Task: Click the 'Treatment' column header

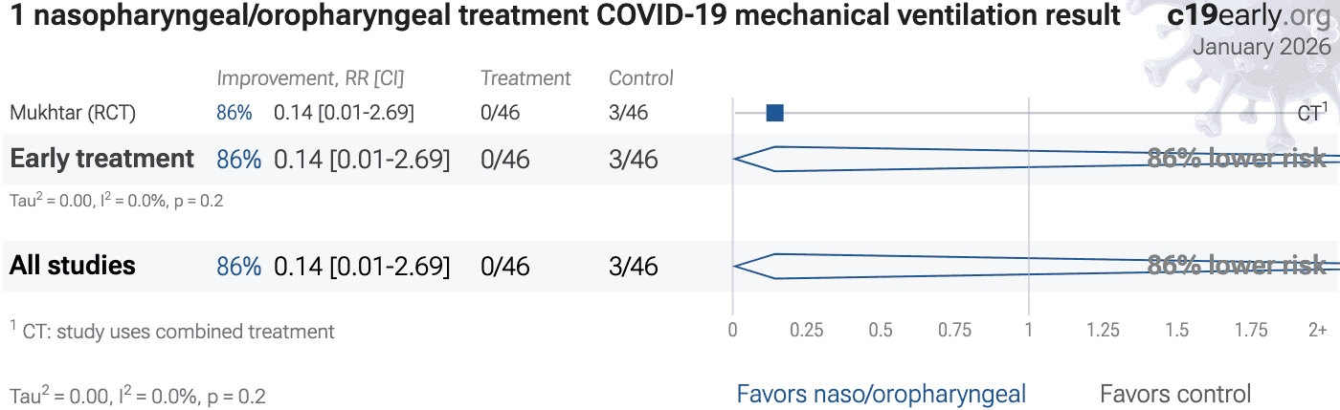Action: tap(525, 78)
